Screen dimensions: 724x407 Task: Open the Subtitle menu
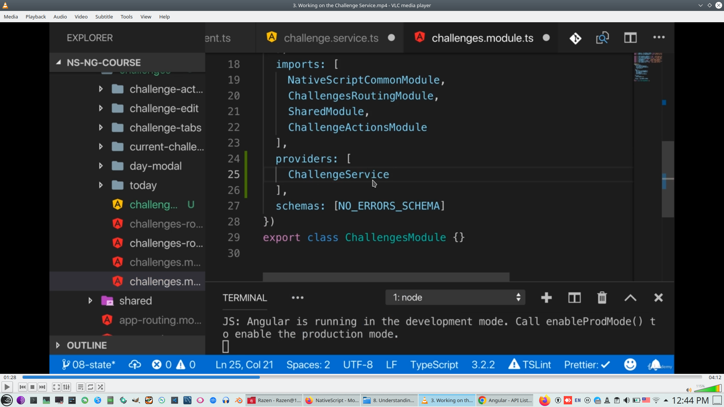coord(104,17)
